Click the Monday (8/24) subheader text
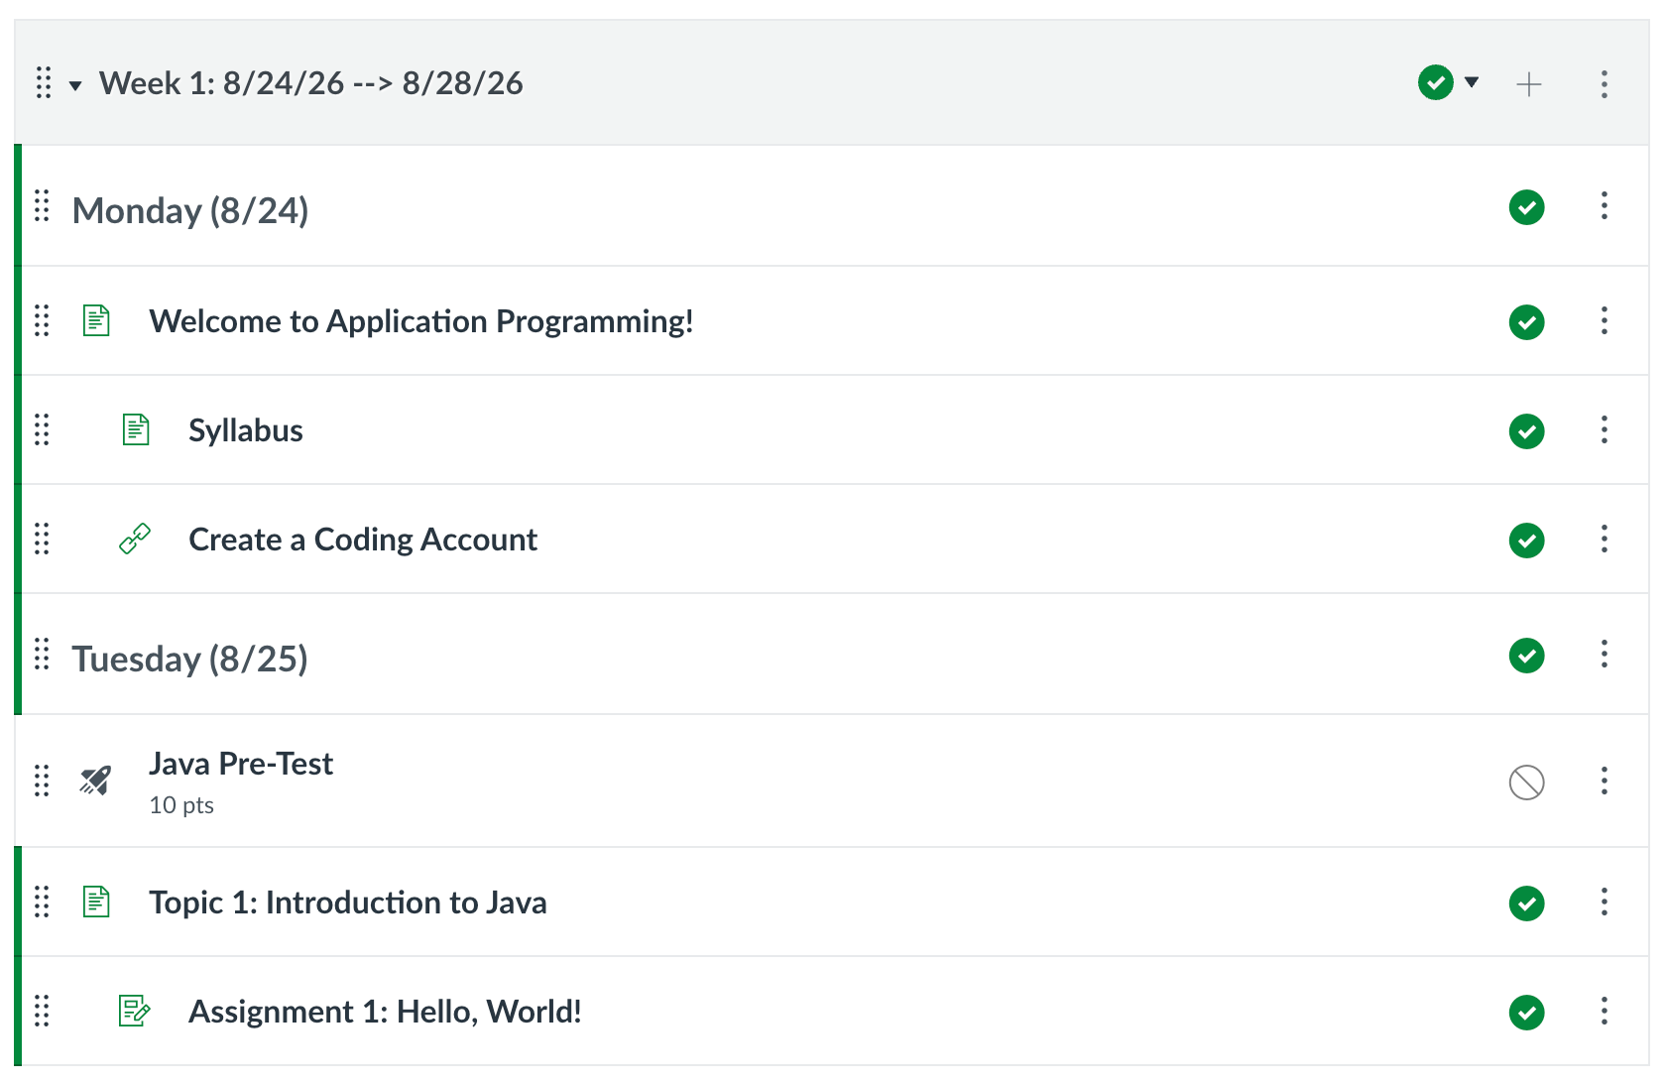This screenshot has width=1665, height=1084. (x=190, y=211)
